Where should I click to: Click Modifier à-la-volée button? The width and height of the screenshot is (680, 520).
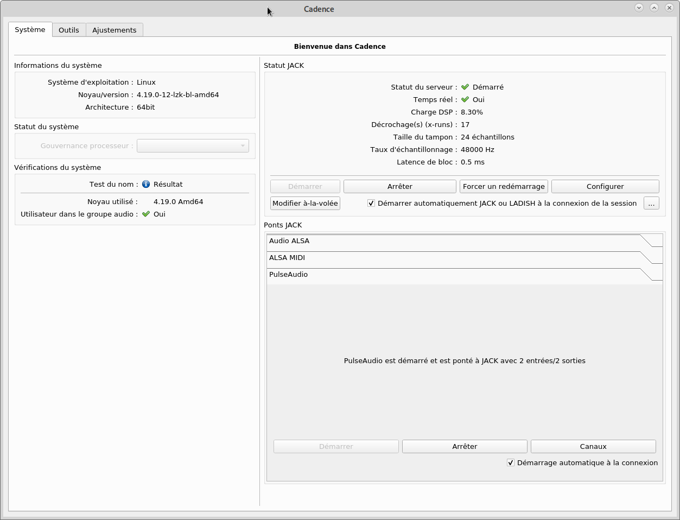(x=305, y=203)
